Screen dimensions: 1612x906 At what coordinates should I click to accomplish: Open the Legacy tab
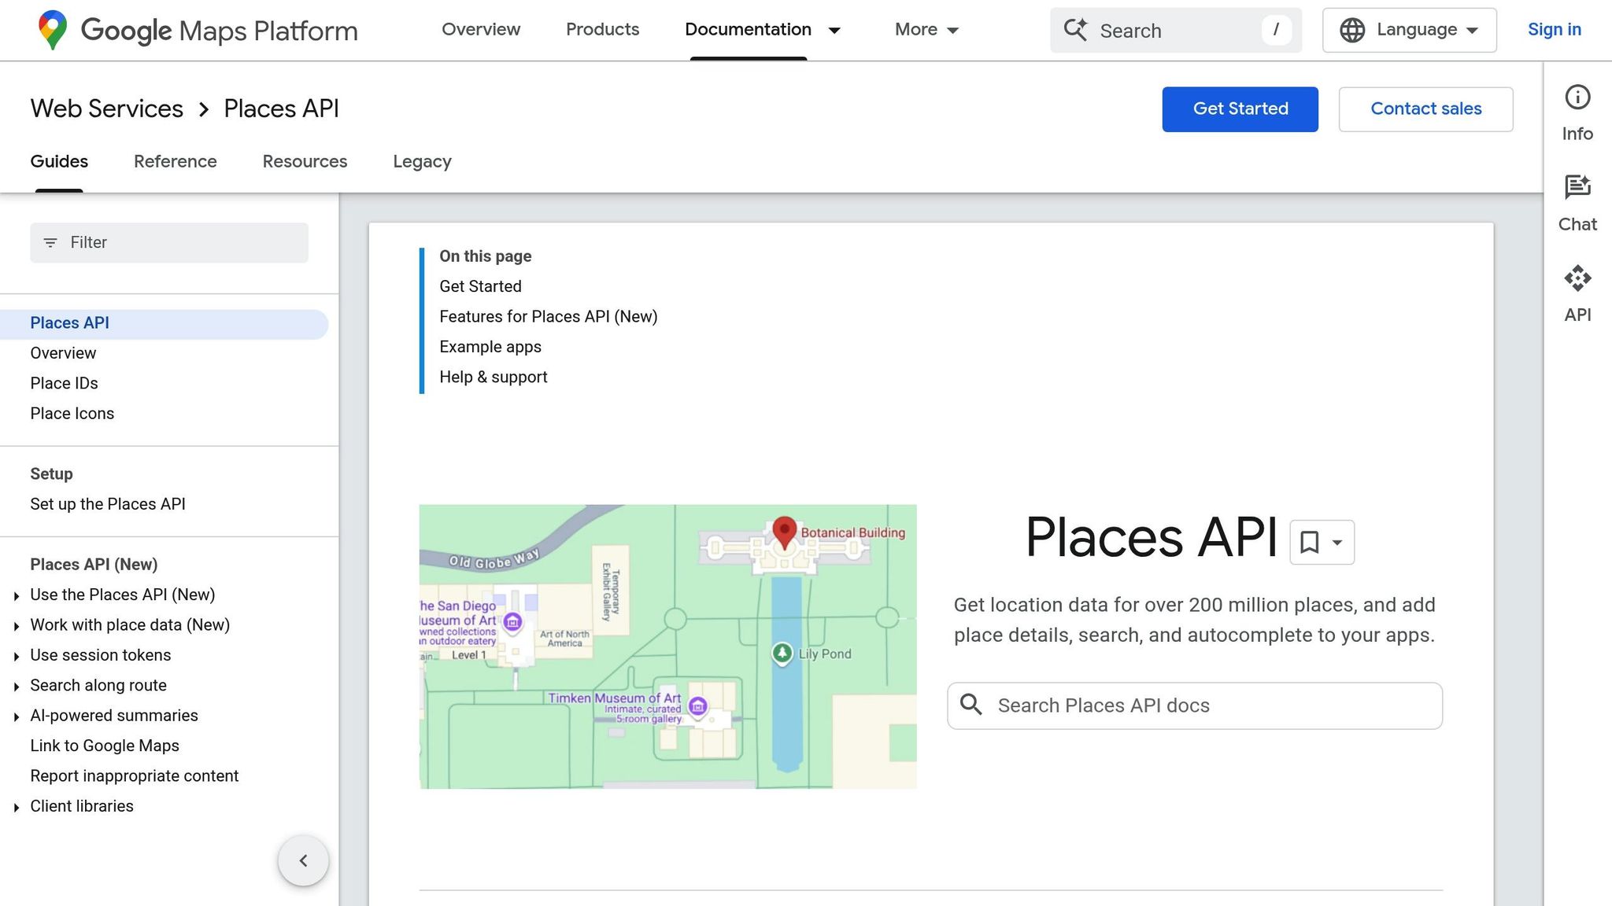coord(422,161)
